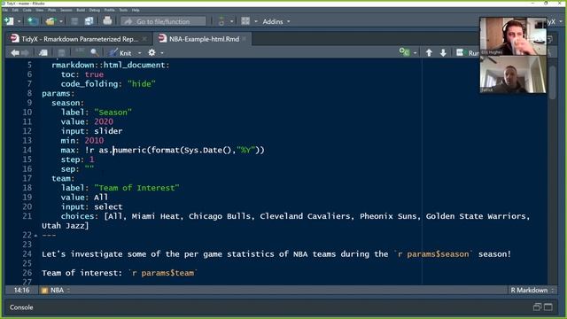The image size is (567, 319).
Task: Place cursor in 'rmarkdown::html_document:' line
Action: click(110, 65)
